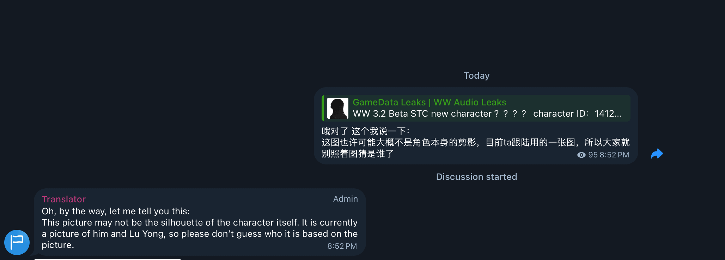Click the blue forward arrow icon
725x260 pixels.
coord(657,154)
